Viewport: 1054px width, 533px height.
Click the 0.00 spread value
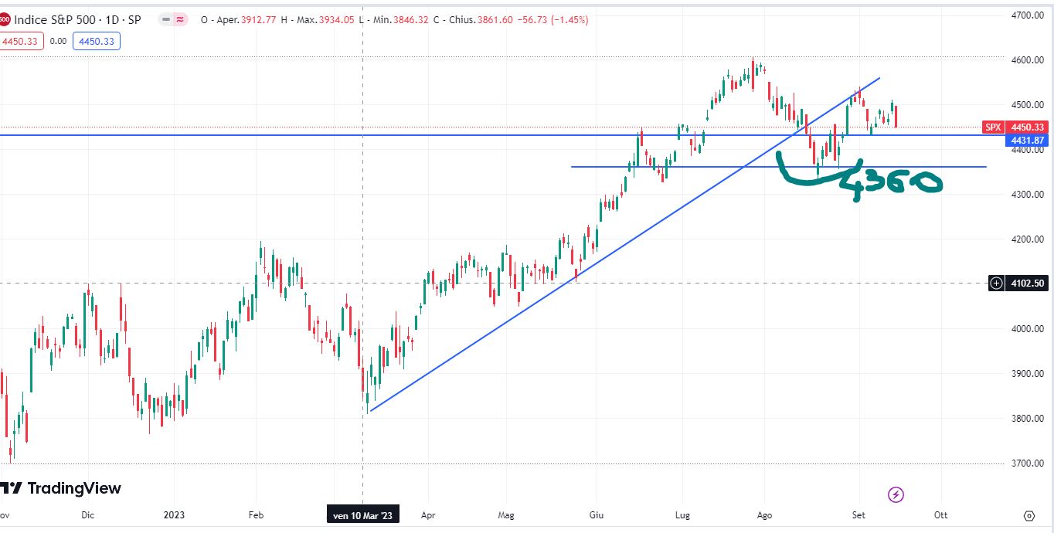(x=58, y=41)
